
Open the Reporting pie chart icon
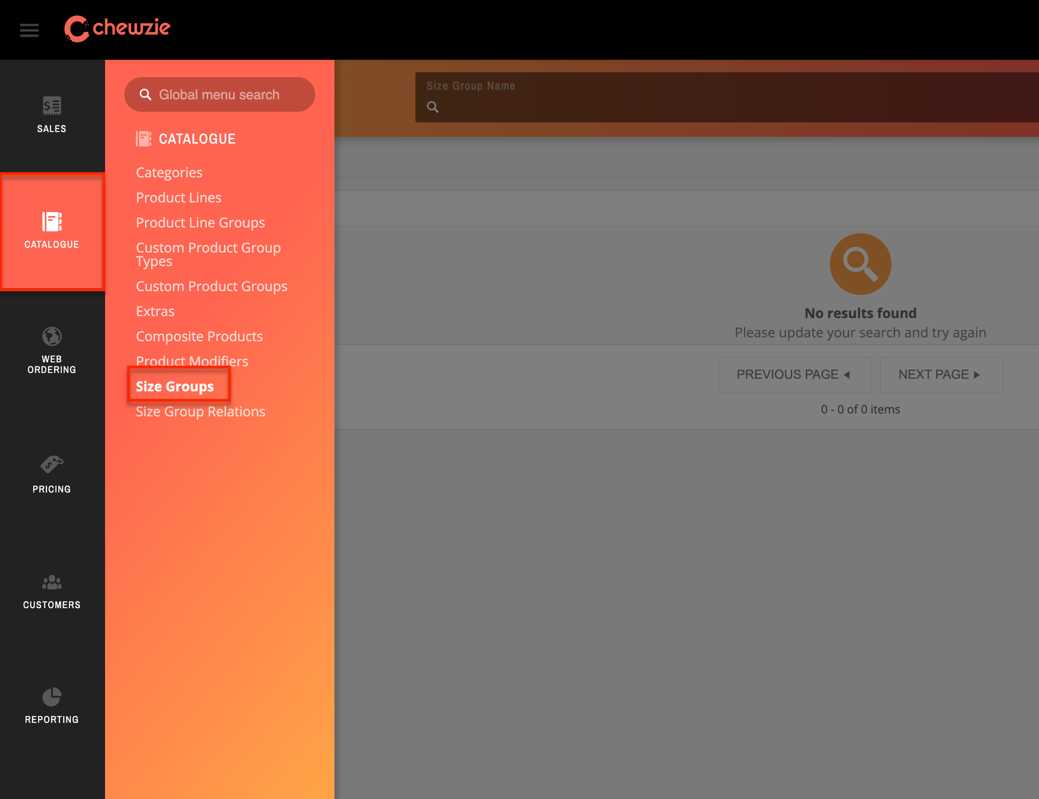pyautogui.click(x=52, y=697)
